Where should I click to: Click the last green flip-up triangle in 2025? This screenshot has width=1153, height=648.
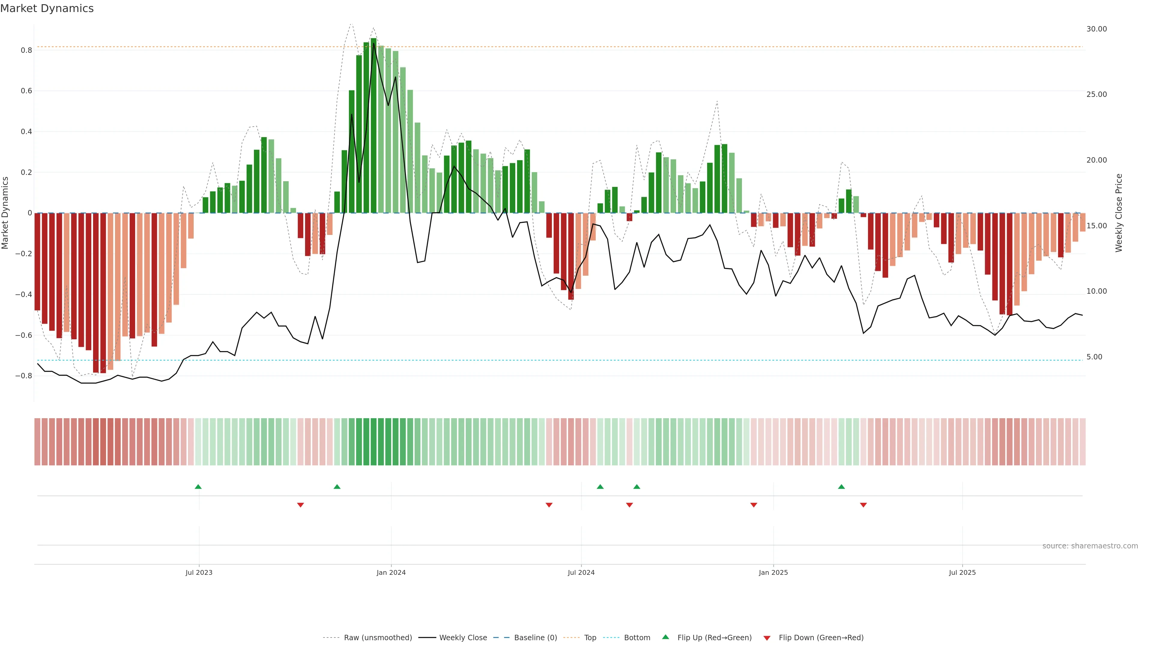pos(841,487)
